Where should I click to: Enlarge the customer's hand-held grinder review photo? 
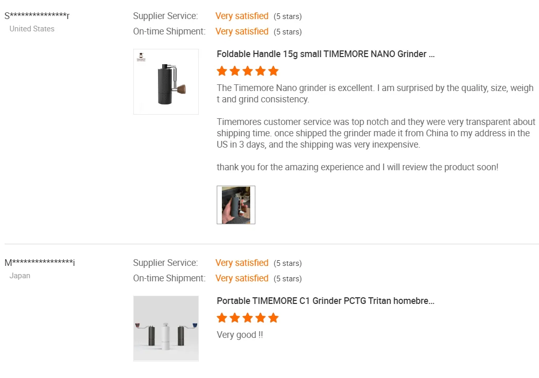pos(236,205)
